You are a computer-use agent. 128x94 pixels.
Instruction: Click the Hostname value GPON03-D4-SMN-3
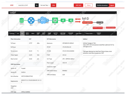pos(68,43)
